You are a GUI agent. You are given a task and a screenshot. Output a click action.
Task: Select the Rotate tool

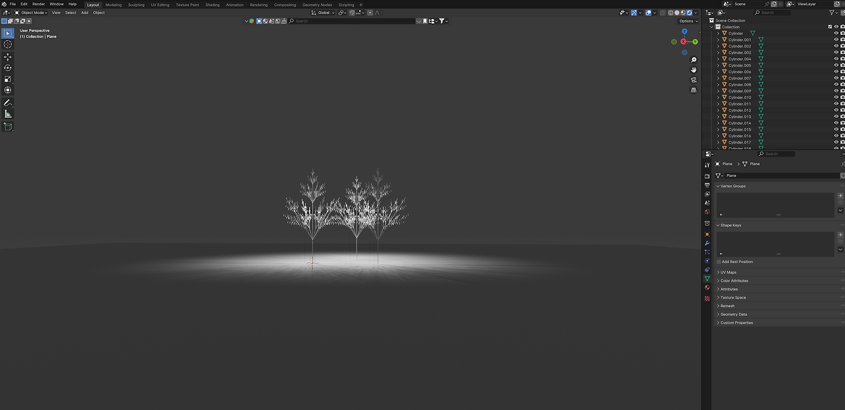click(8, 68)
